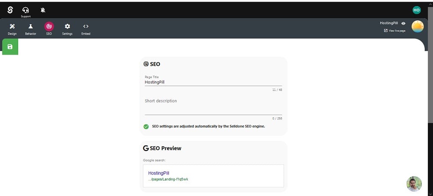Viewport: 433px width, 196px height.
Task: Open the HO user avatar
Action: coord(417,10)
